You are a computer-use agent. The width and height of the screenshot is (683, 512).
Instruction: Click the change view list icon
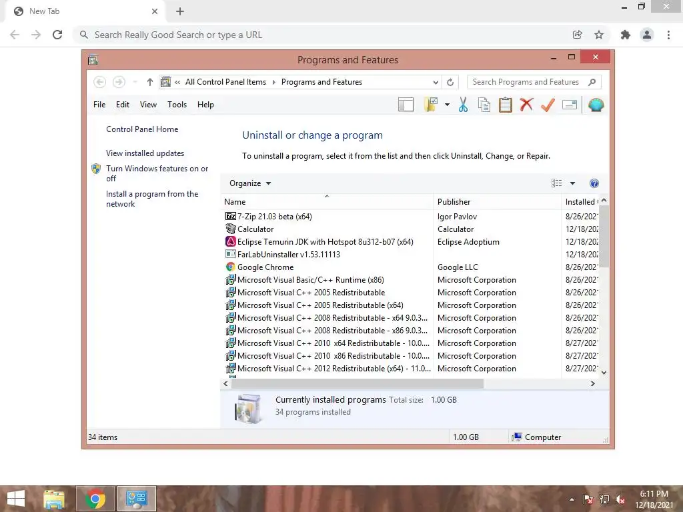tap(556, 183)
